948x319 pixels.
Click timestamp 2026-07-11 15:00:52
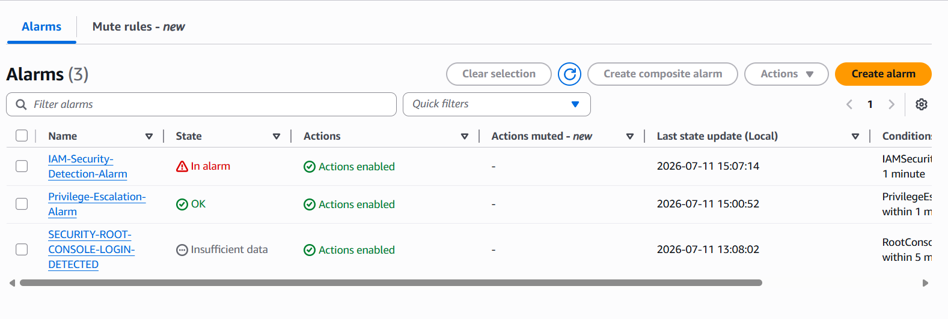(x=708, y=204)
